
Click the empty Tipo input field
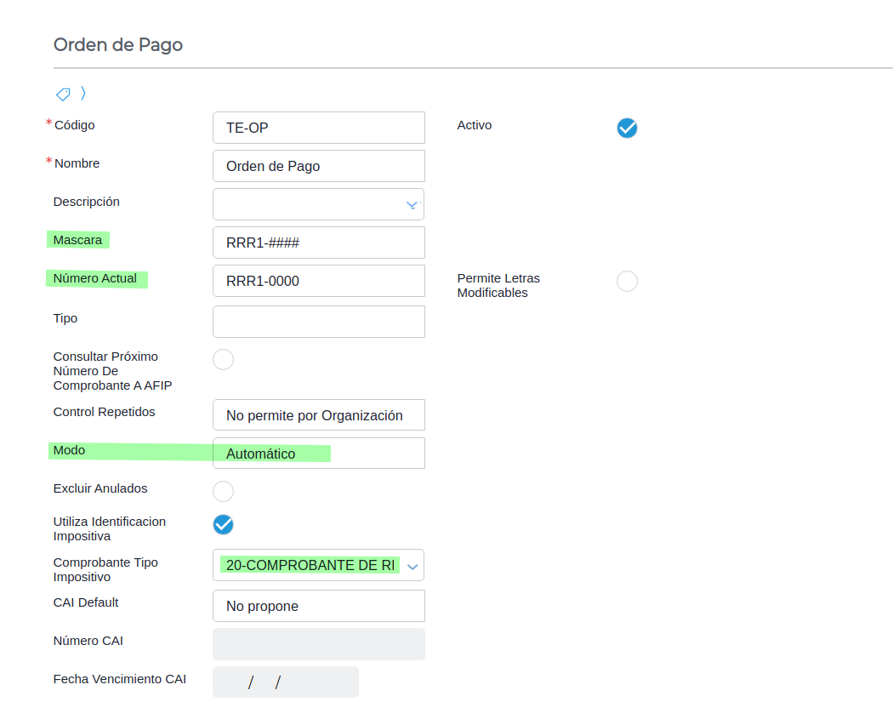tap(318, 322)
